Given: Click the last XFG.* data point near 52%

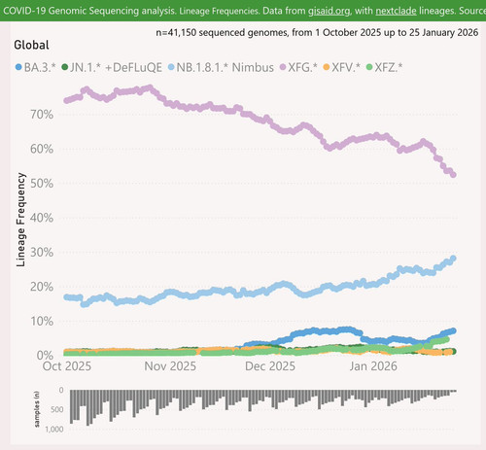Looking at the screenshot, I should [x=454, y=175].
